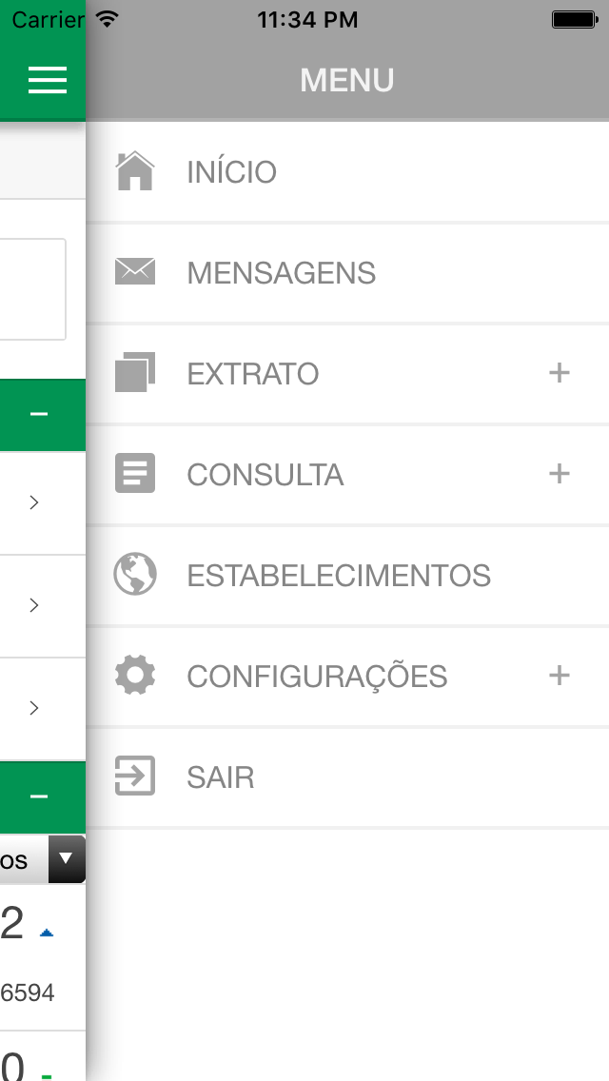Collapse the upper green section minus
Image resolution: width=609 pixels, height=1081 pixels.
coord(39,414)
